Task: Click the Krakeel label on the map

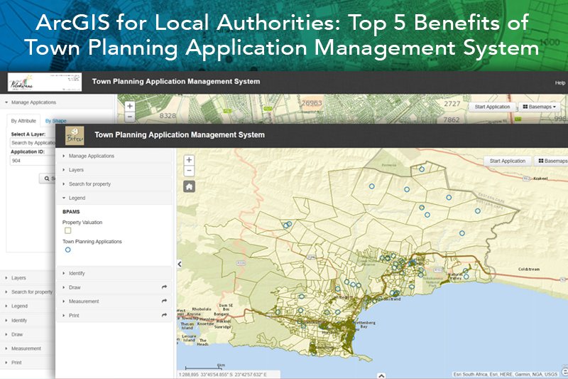Action: 540,178
